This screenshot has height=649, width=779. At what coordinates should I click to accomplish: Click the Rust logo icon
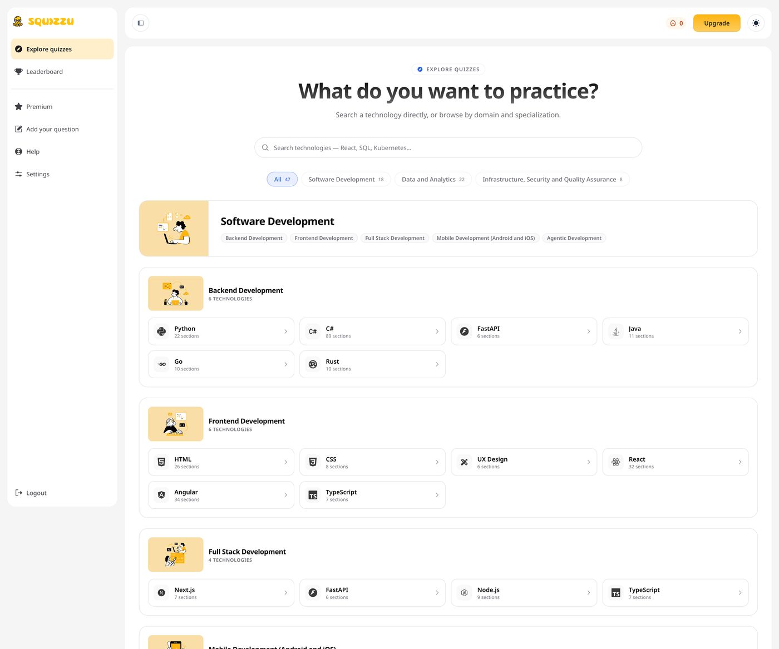313,364
